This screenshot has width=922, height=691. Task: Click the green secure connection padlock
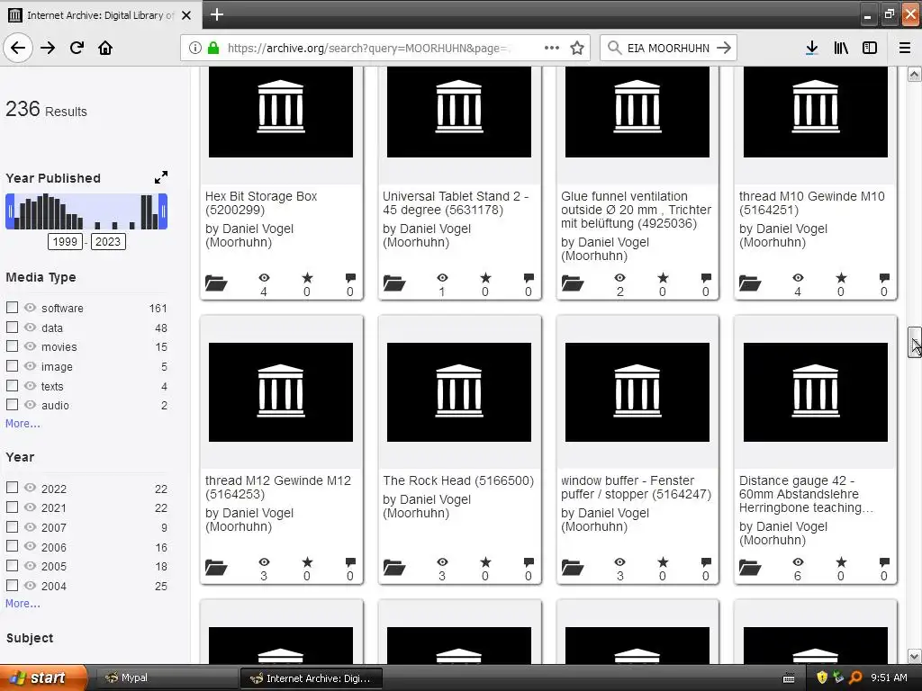[213, 48]
